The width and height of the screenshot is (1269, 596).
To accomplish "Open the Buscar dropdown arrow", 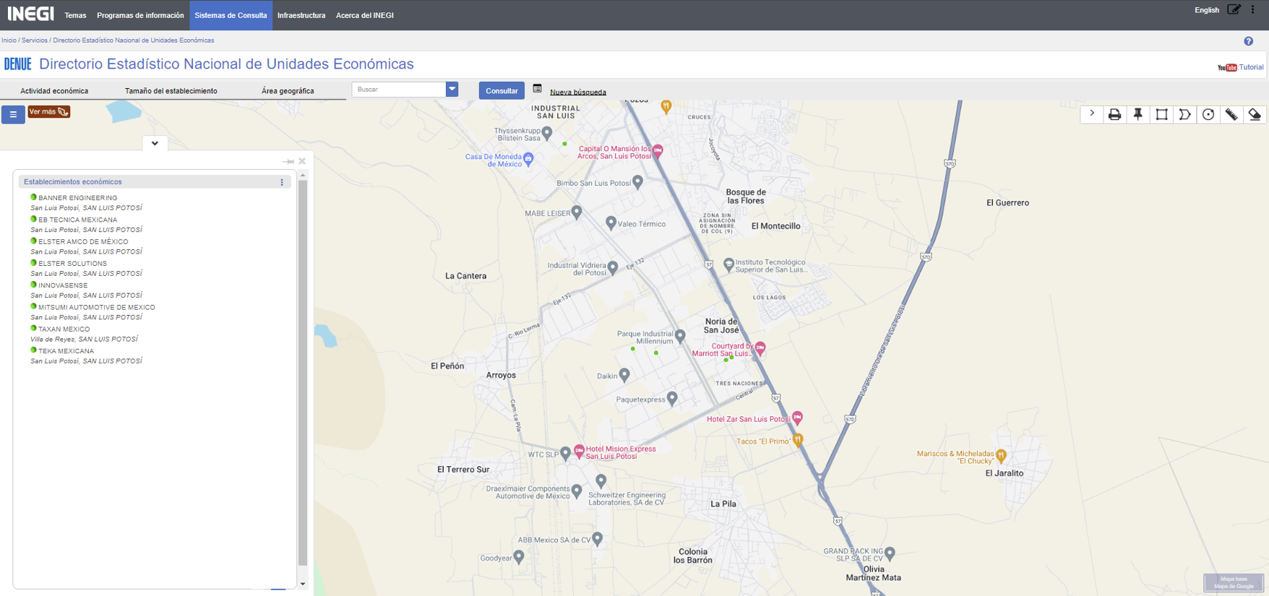I will [452, 90].
